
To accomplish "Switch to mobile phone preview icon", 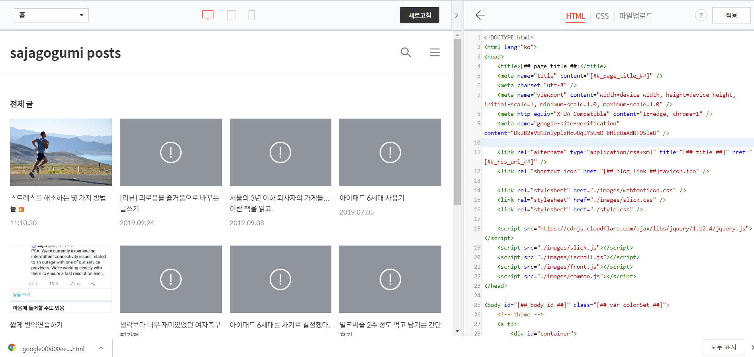I will click(252, 15).
